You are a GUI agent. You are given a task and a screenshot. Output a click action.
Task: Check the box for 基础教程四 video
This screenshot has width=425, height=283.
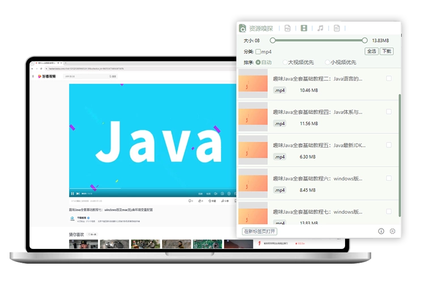389,112
